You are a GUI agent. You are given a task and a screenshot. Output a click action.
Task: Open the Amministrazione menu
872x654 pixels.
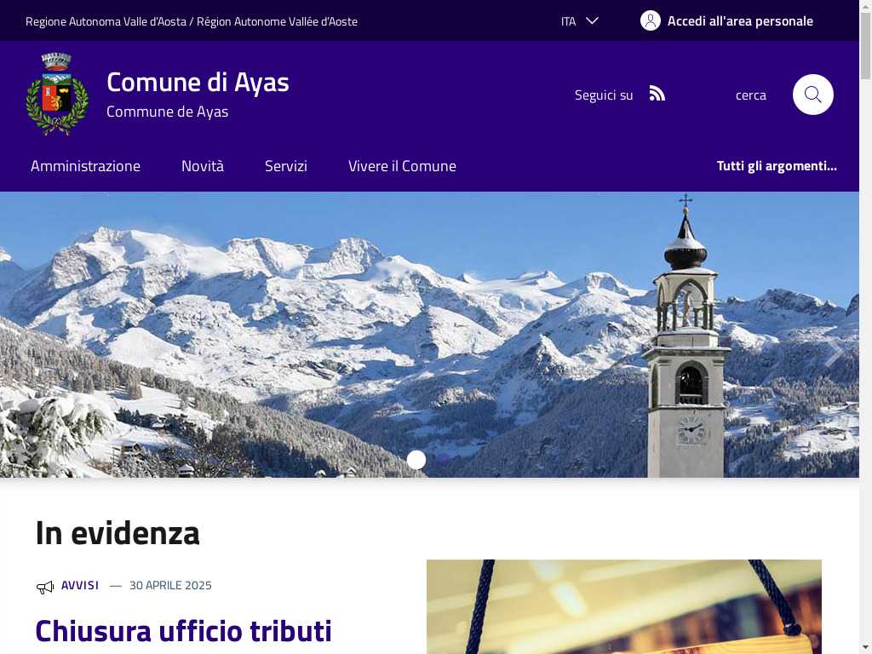pos(86,166)
